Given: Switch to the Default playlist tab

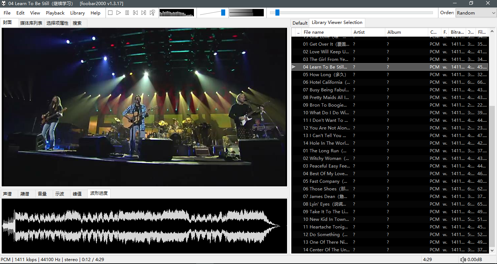Looking at the screenshot, I should click(x=300, y=23).
